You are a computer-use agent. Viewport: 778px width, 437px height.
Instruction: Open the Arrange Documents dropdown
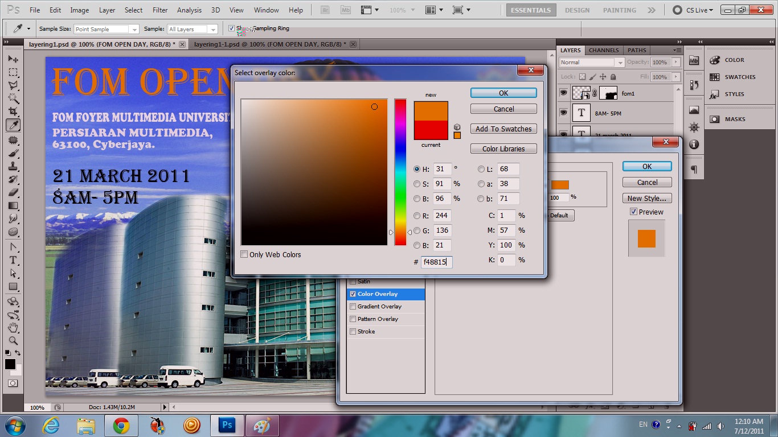pos(434,10)
